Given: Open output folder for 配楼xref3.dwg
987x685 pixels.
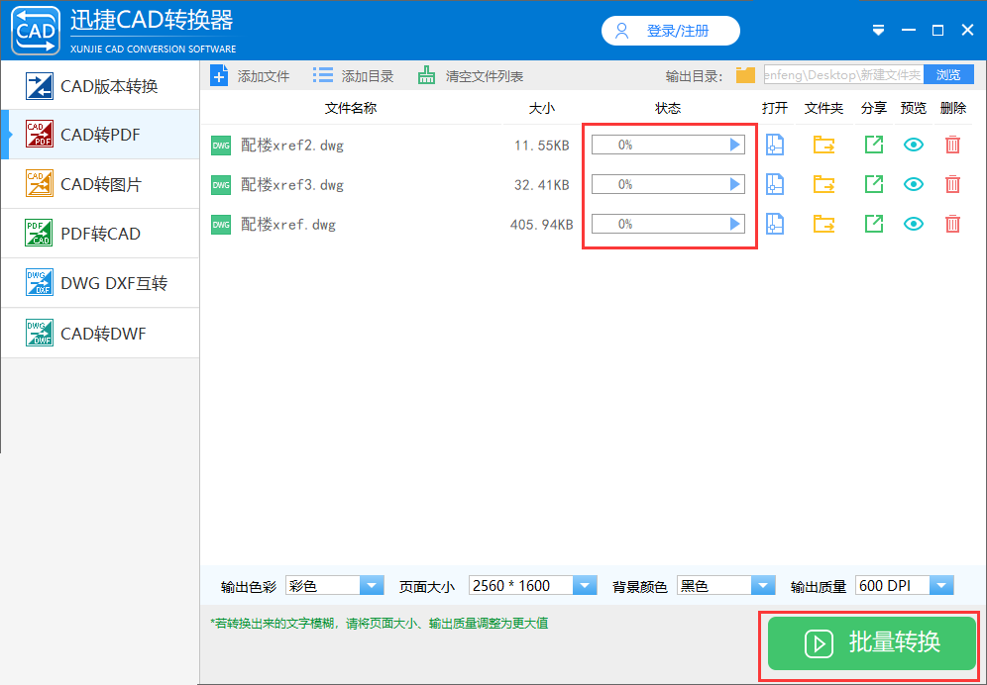Looking at the screenshot, I should click(x=823, y=184).
